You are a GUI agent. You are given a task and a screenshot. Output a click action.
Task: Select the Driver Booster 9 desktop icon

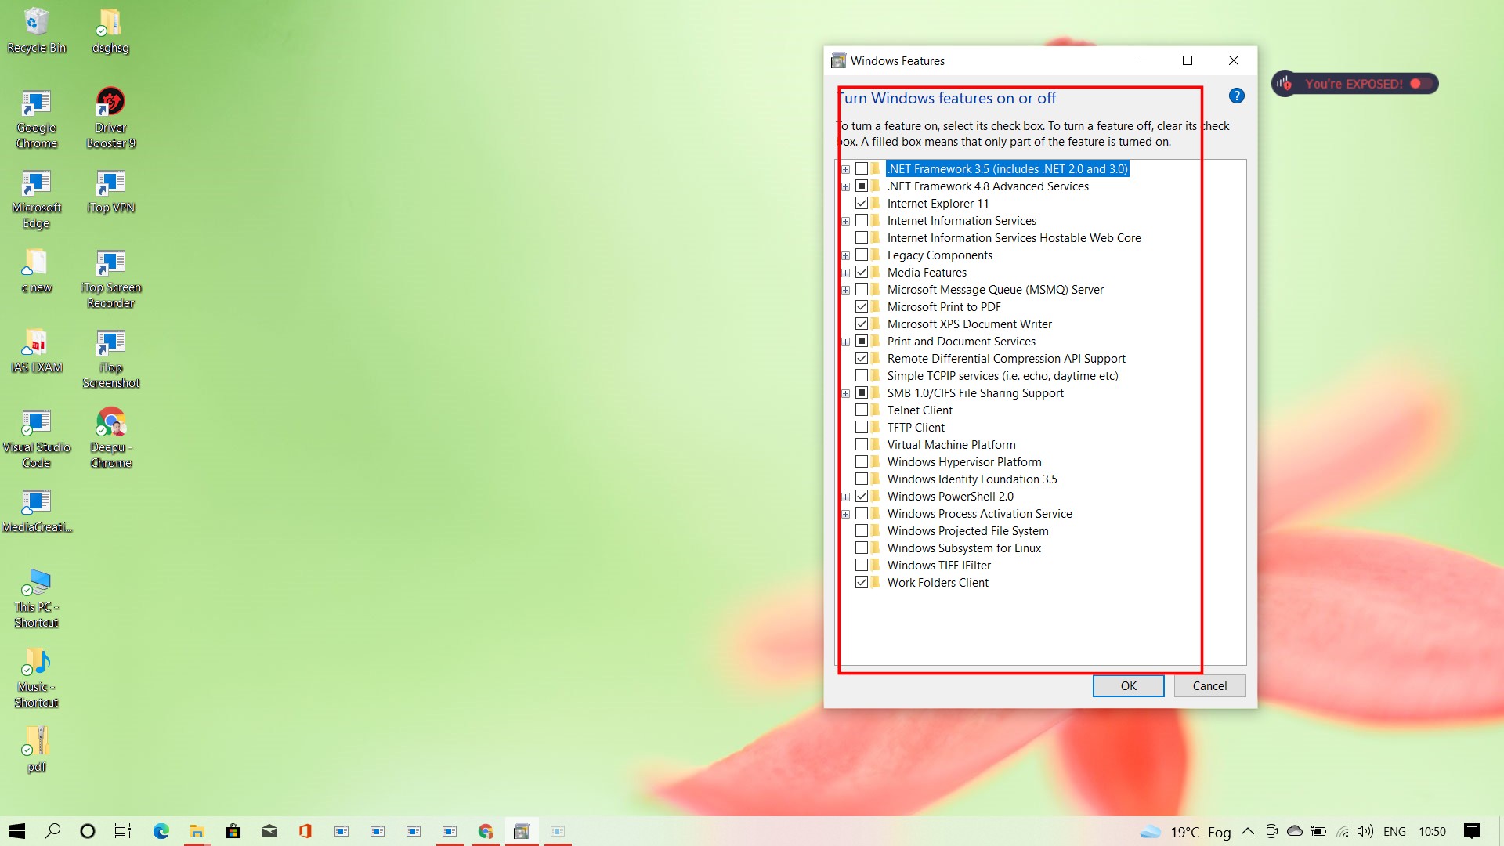[x=110, y=117]
